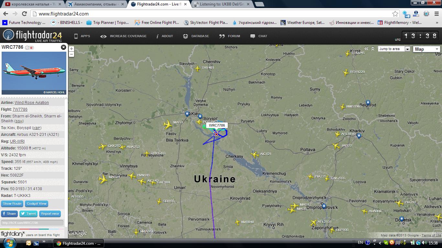442x248 pixels.
Task: Open the FORUM menu item
Action: 230,36
